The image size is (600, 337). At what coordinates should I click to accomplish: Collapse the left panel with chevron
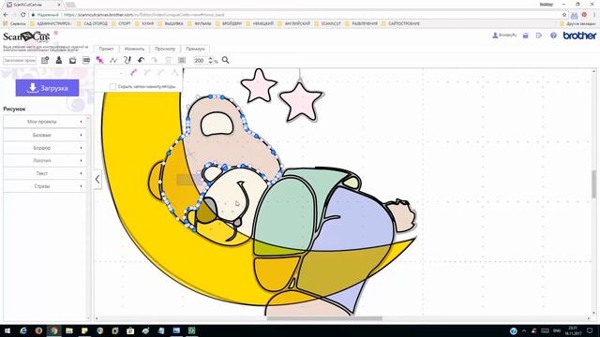click(x=97, y=179)
